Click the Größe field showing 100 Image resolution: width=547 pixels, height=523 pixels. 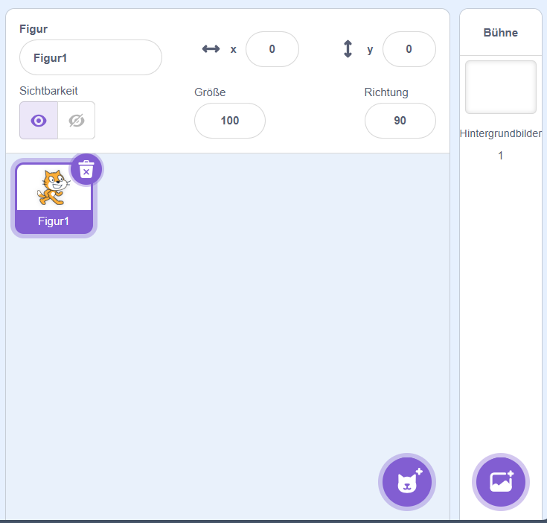tap(229, 121)
